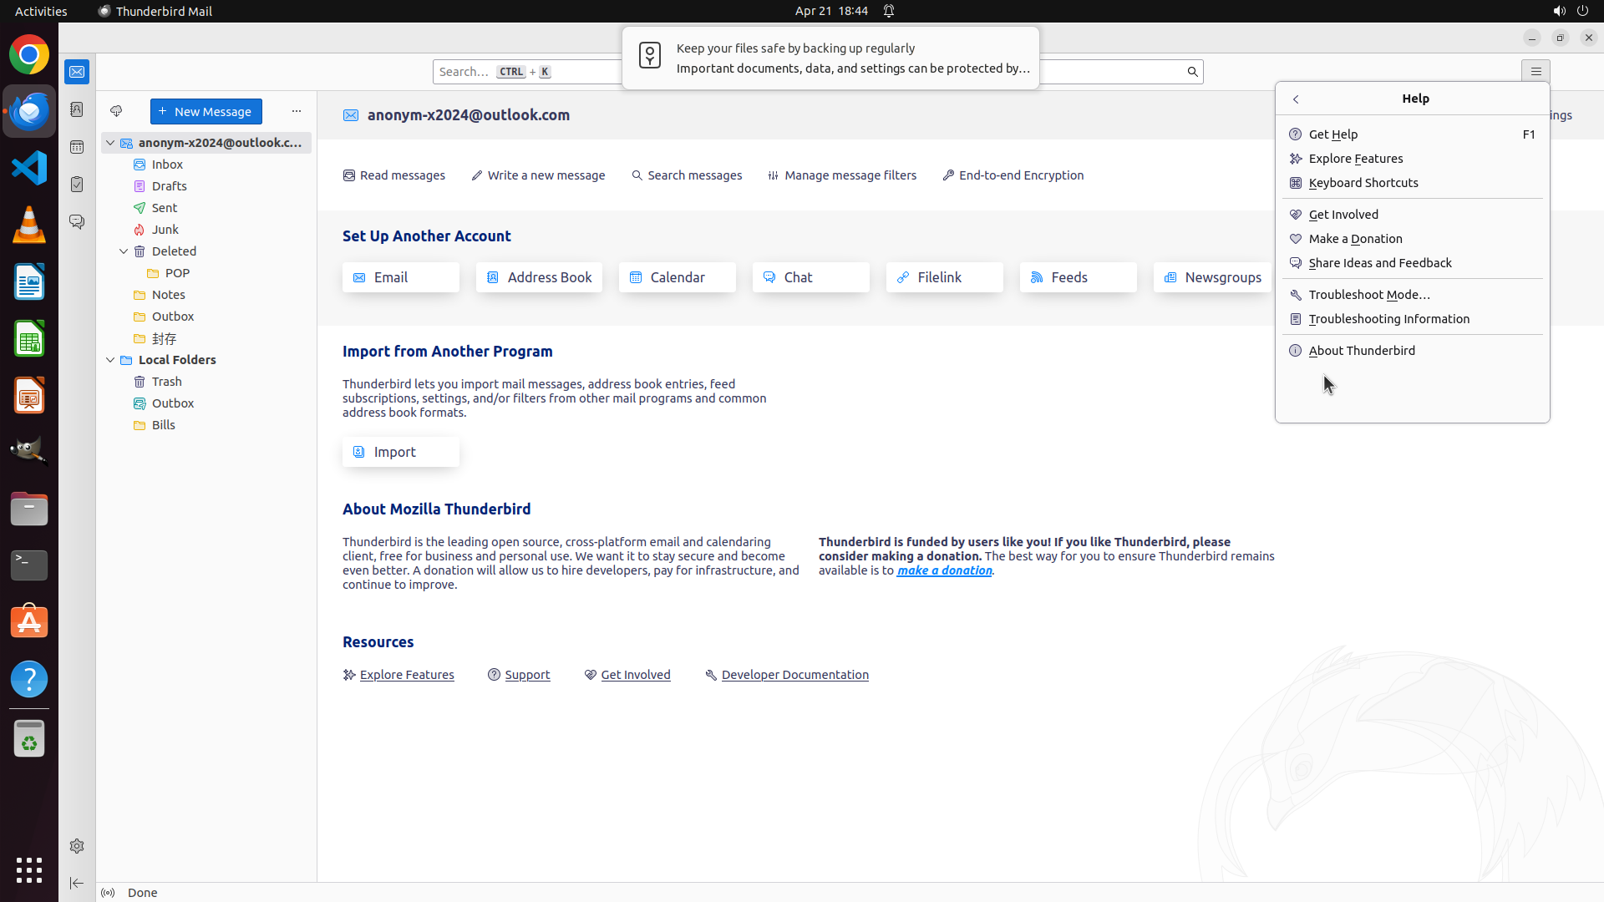Open the Calendar space in left sidebar
Viewport: 1604px width, 902px height.
click(x=77, y=147)
